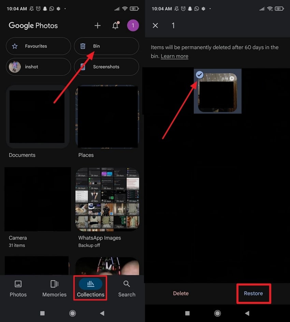
Task: Open the Camera album thumbnail
Action: [38, 199]
